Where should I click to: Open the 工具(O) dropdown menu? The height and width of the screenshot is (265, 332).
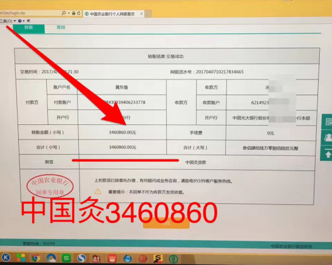[x=8, y=21]
